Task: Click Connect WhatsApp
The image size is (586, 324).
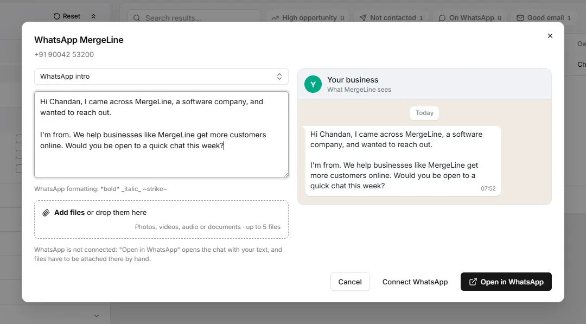Action: coord(415,282)
